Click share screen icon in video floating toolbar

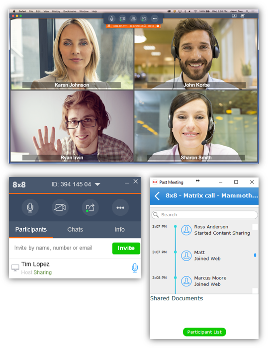tap(144, 18)
